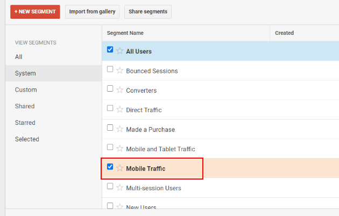Star the Multi-session Users segment
This screenshot has height=216, width=339.
(119, 188)
